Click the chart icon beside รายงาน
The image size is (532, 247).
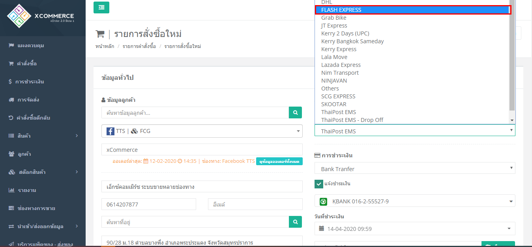[x=11, y=190]
